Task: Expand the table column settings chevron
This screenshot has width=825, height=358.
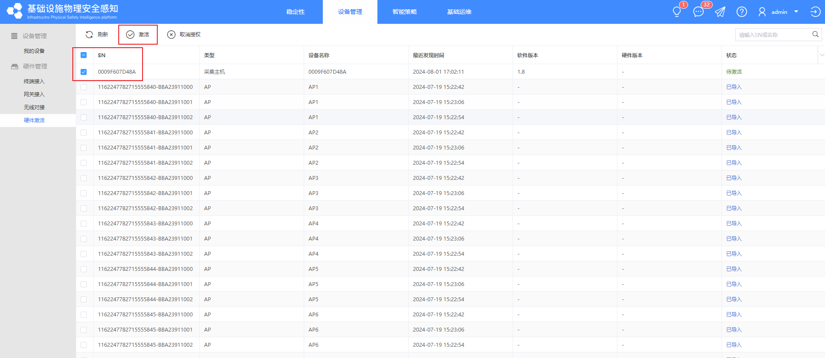Action: click(x=822, y=55)
